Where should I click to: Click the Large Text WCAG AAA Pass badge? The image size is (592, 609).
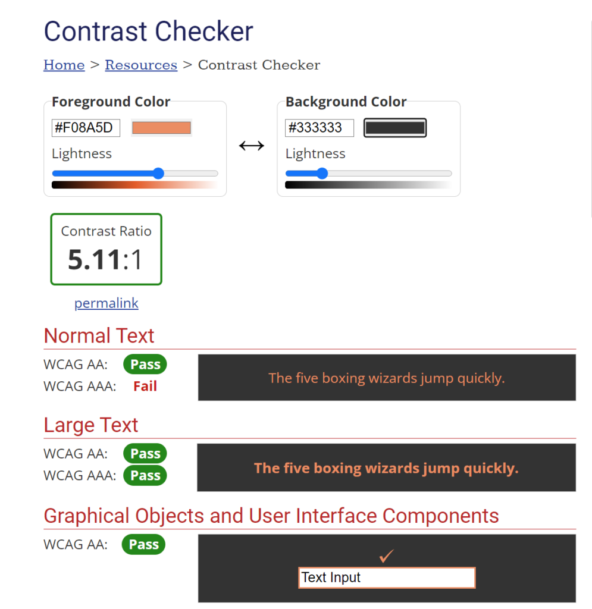145,475
